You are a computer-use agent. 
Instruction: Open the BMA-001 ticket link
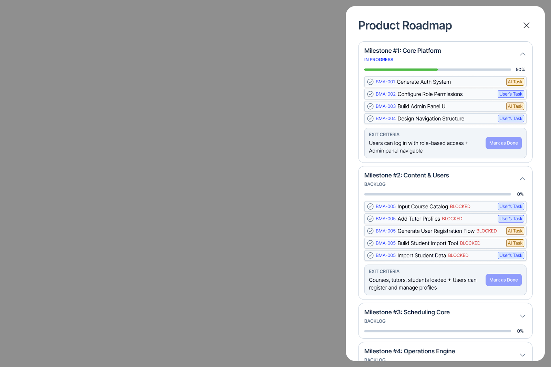pyautogui.click(x=385, y=82)
